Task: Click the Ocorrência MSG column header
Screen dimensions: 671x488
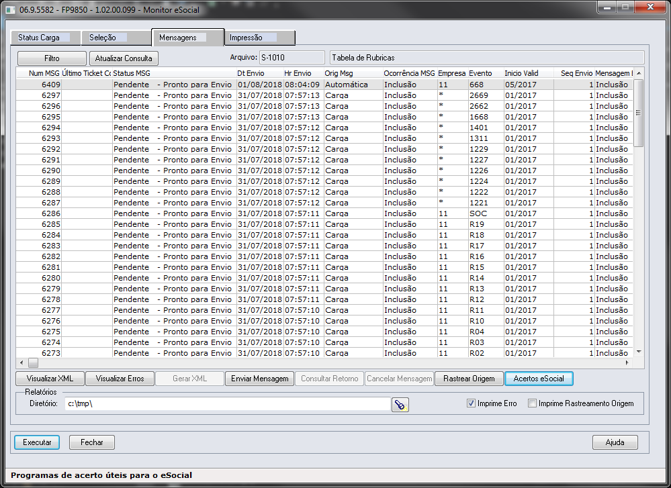Action: (410, 73)
